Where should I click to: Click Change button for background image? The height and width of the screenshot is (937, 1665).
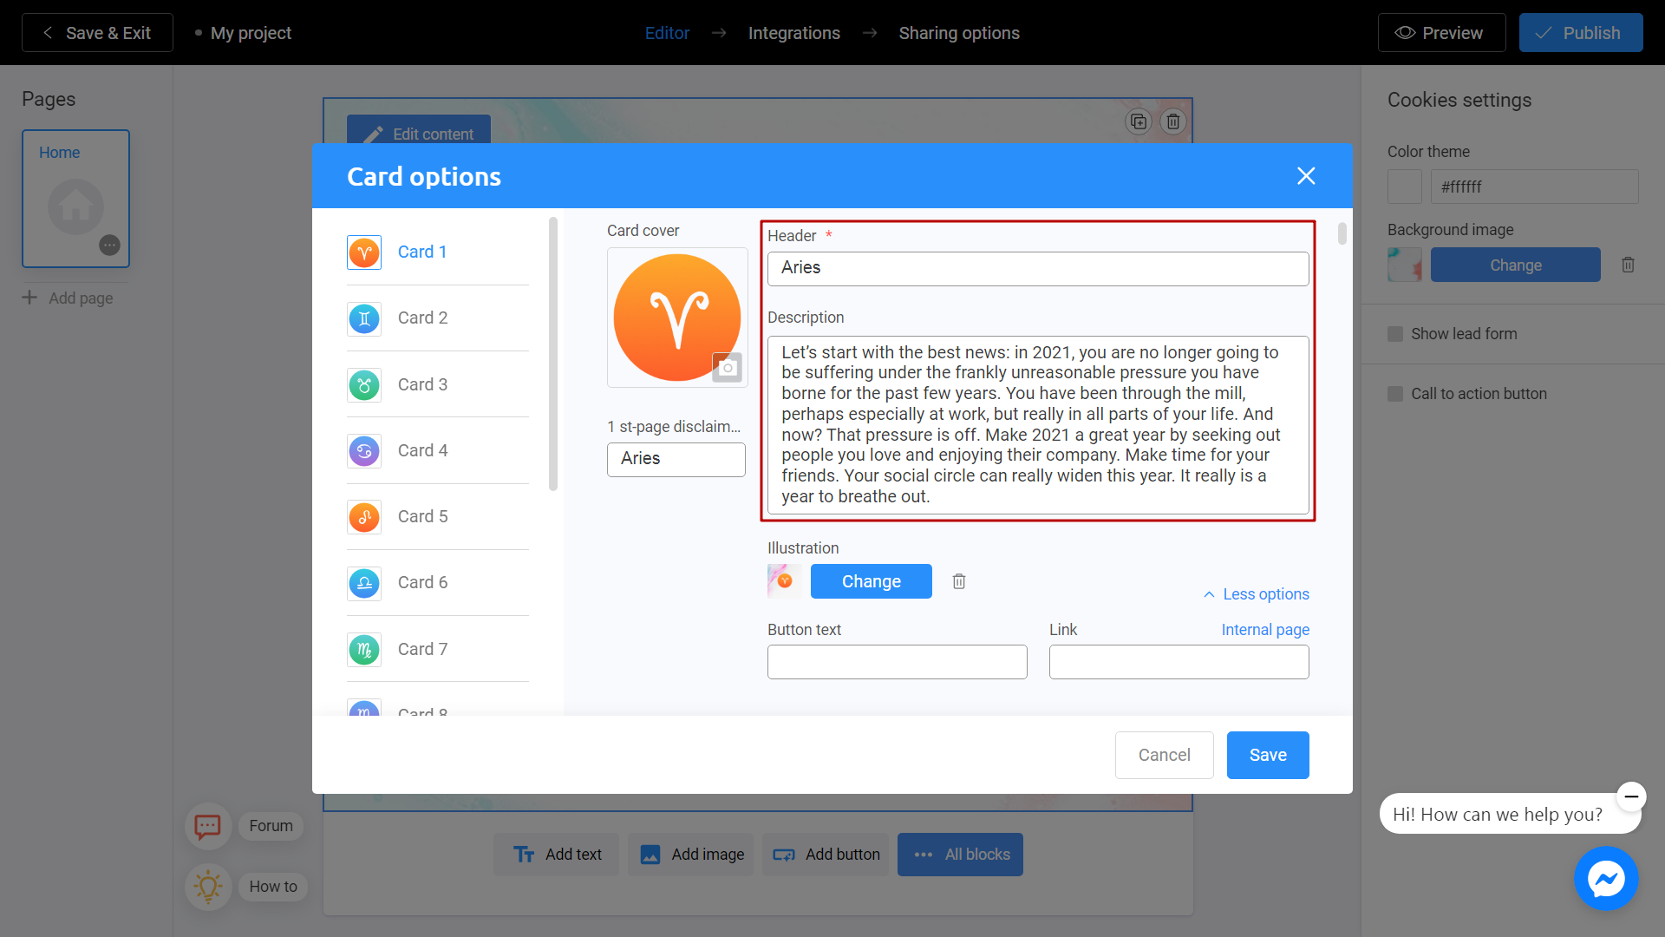[x=1514, y=265]
